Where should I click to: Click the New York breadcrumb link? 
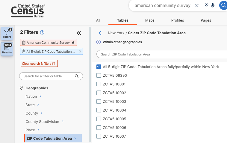pyautogui.click(x=116, y=33)
